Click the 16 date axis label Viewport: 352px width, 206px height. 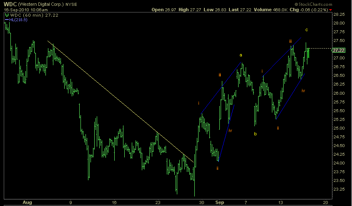pos(114,202)
